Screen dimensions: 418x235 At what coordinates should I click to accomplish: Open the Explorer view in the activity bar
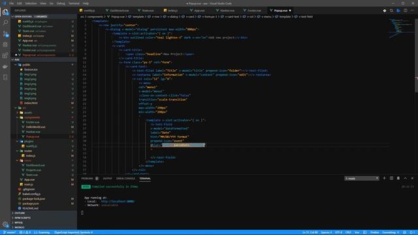coord(5,12)
